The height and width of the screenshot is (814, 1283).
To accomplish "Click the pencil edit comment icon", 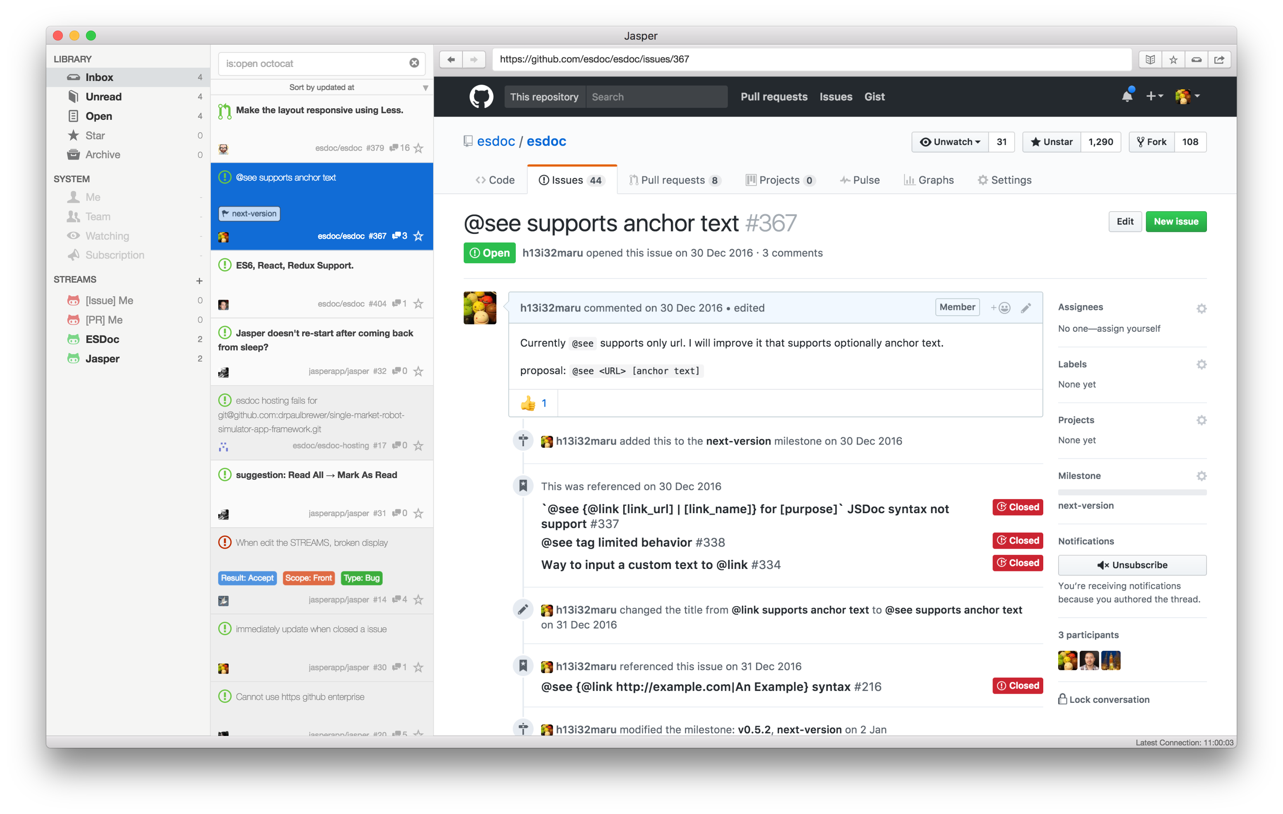I will click(x=1025, y=308).
